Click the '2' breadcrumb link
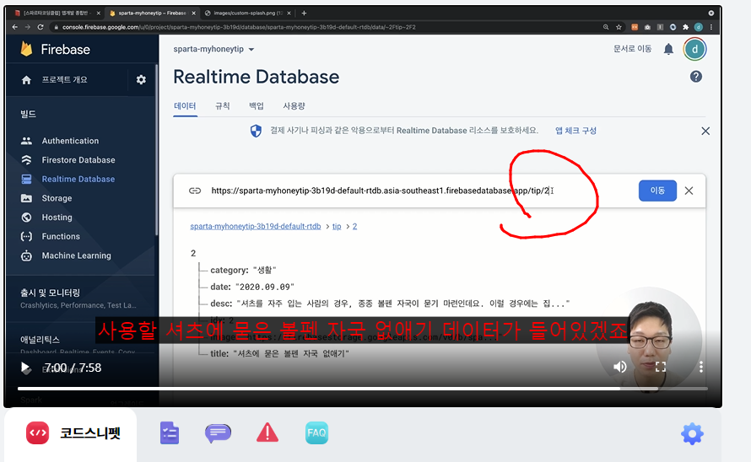Viewport: 751px width, 462px height. 355,227
